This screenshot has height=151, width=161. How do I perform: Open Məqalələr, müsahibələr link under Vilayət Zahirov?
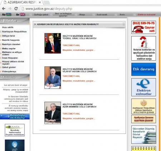[79, 81]
